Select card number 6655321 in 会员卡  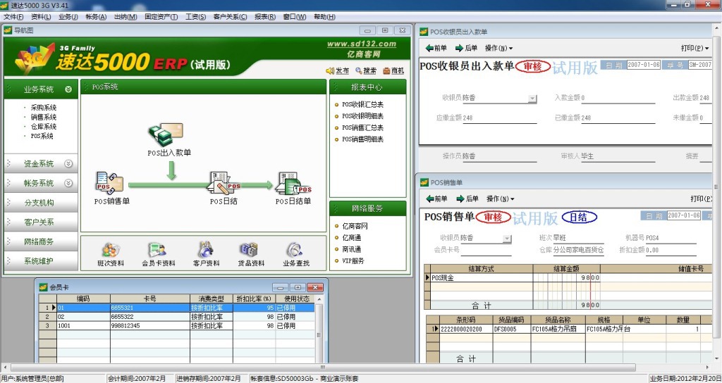(149, 308)
